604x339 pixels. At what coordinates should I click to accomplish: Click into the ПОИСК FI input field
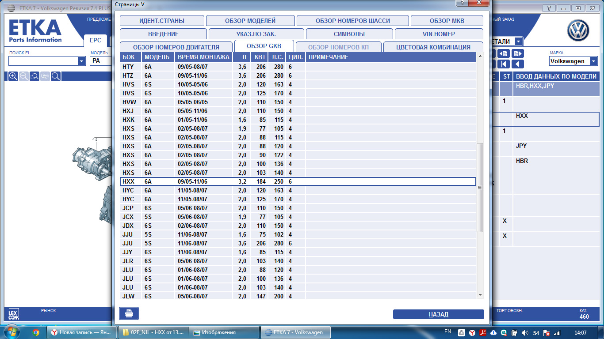click(x=43, y=61)
